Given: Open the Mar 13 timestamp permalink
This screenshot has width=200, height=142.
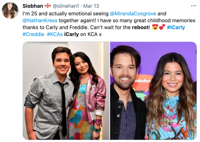Looking at the screenshot, I should pos(91,6).
